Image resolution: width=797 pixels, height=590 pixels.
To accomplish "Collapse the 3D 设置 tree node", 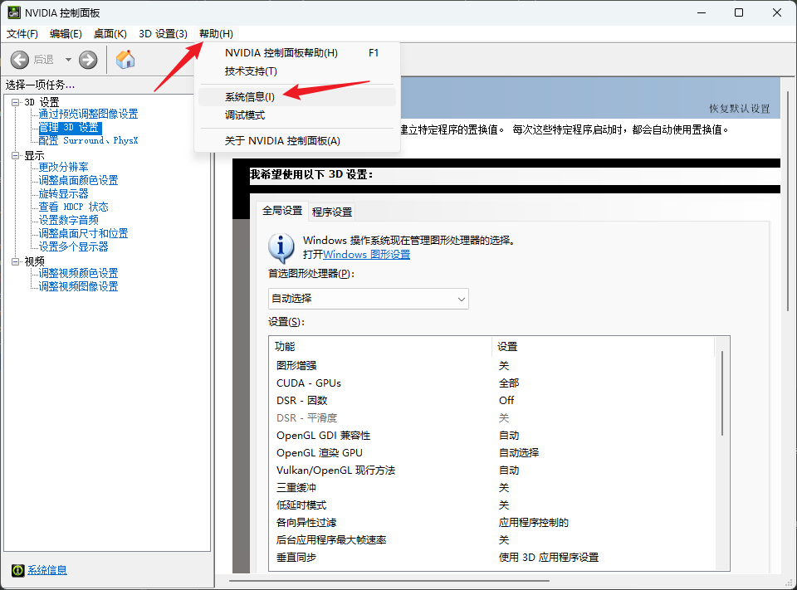I will click(x=15, y=102).
